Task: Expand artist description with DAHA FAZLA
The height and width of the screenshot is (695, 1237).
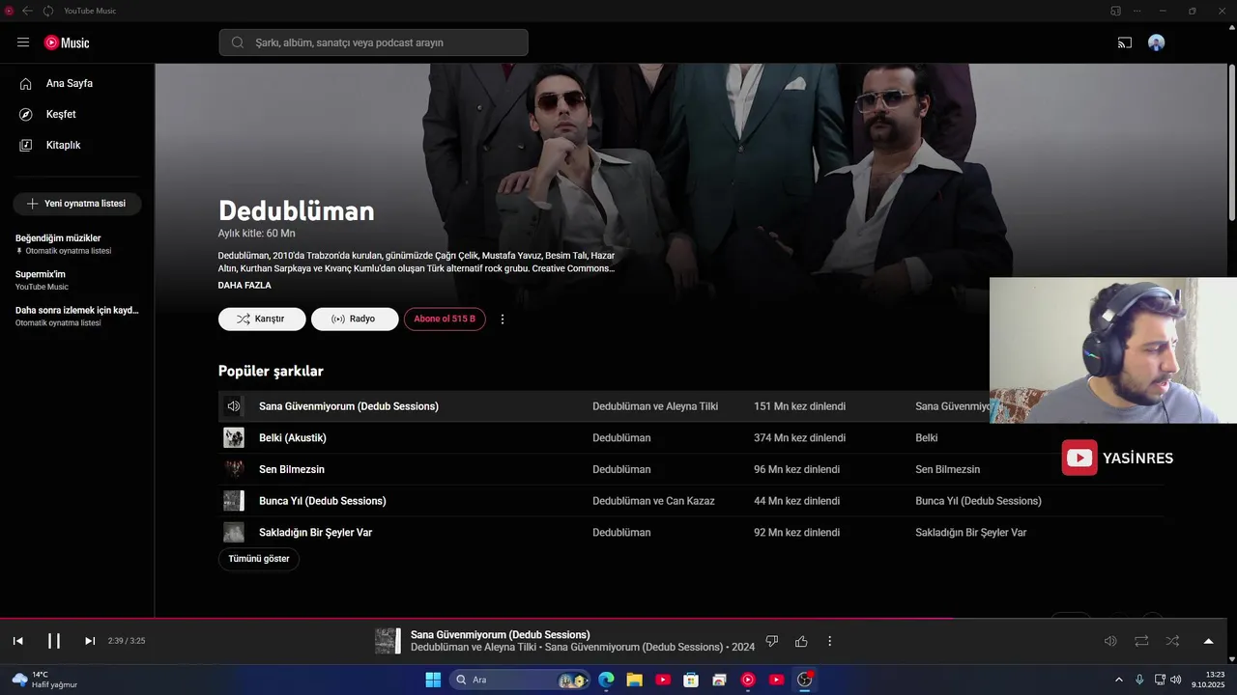Action: tap(245, 286)
